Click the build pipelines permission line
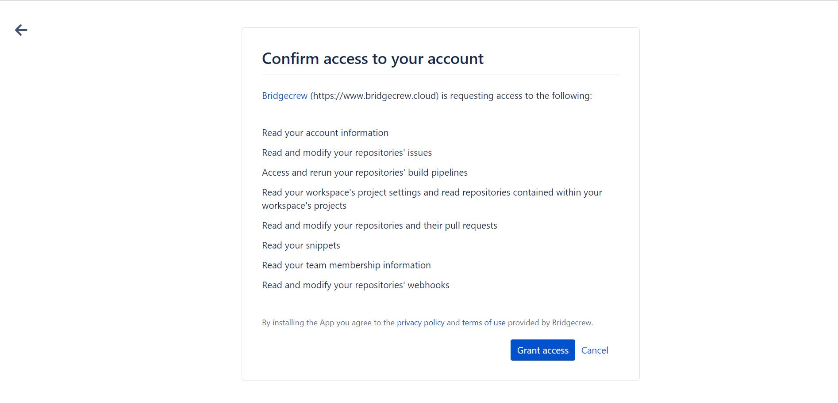This screenshot has width=838, height=403. (x=365, y=173)
